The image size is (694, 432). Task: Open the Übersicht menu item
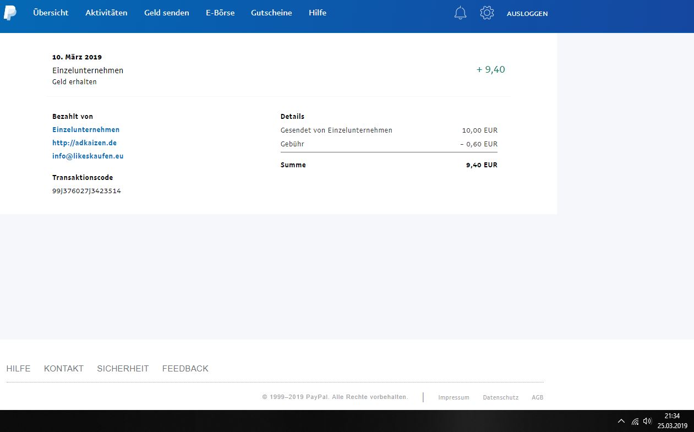[x=51, y=13]
